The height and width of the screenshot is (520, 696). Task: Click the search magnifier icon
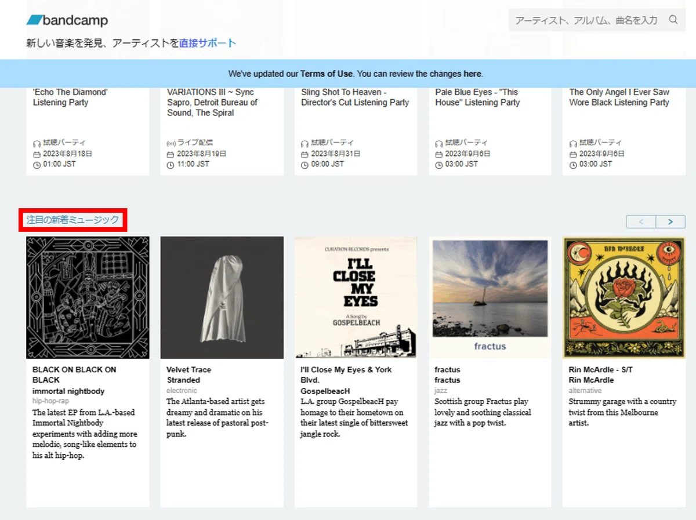[673, 20]
